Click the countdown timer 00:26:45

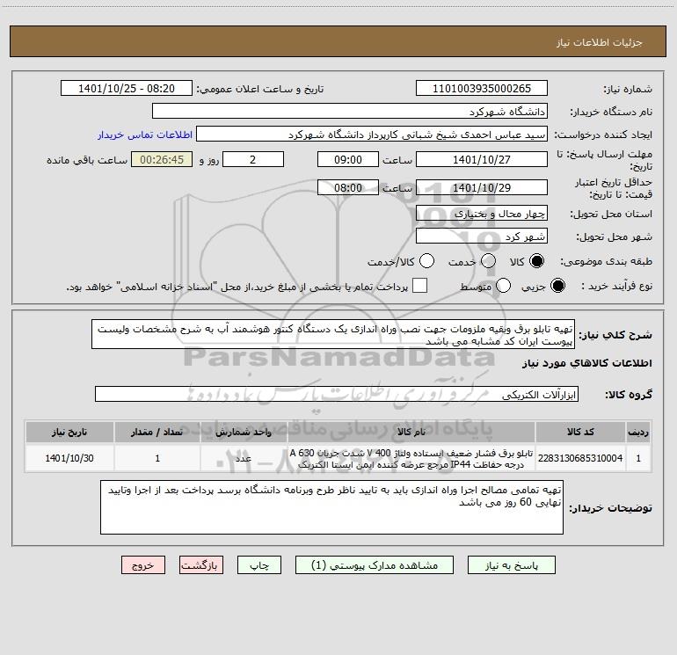(x=162, y=160)
